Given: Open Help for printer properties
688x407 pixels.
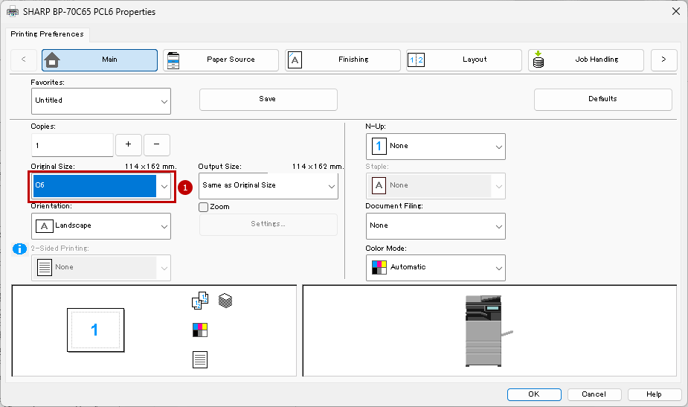Looking at the screenshot, I should [x=654, y=394].
